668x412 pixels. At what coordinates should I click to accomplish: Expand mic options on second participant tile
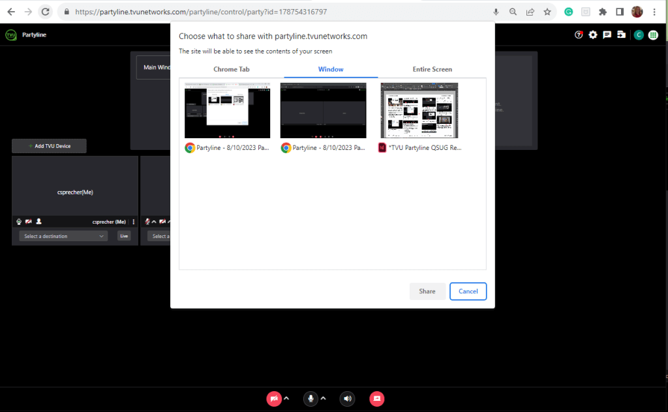[154, 222]
